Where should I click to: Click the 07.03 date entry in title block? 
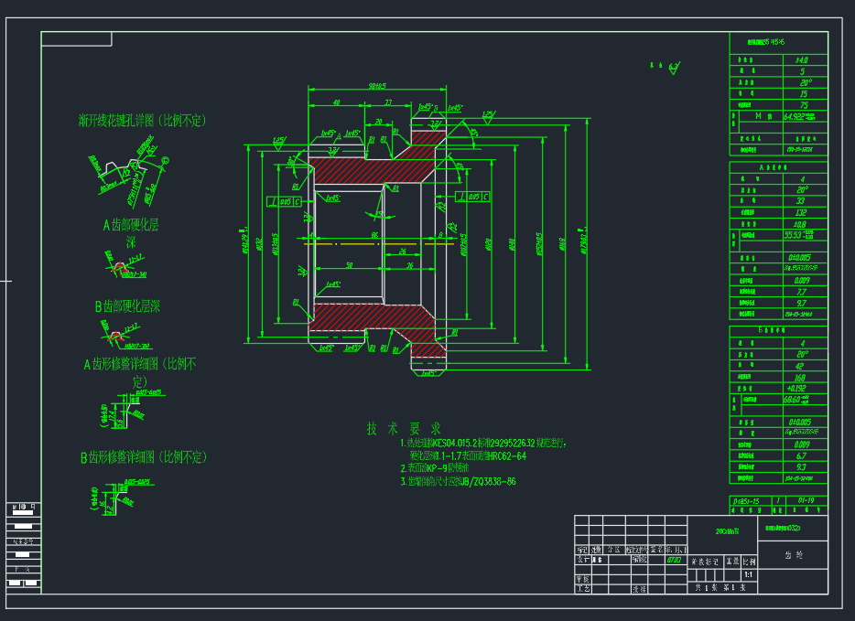(675, 559)
